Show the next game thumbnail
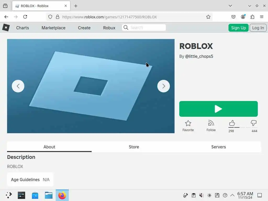The width and height of the screenshot is (268, 201). click(164, 86)
